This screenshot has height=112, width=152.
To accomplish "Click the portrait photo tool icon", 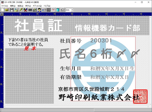I will 39,10.
